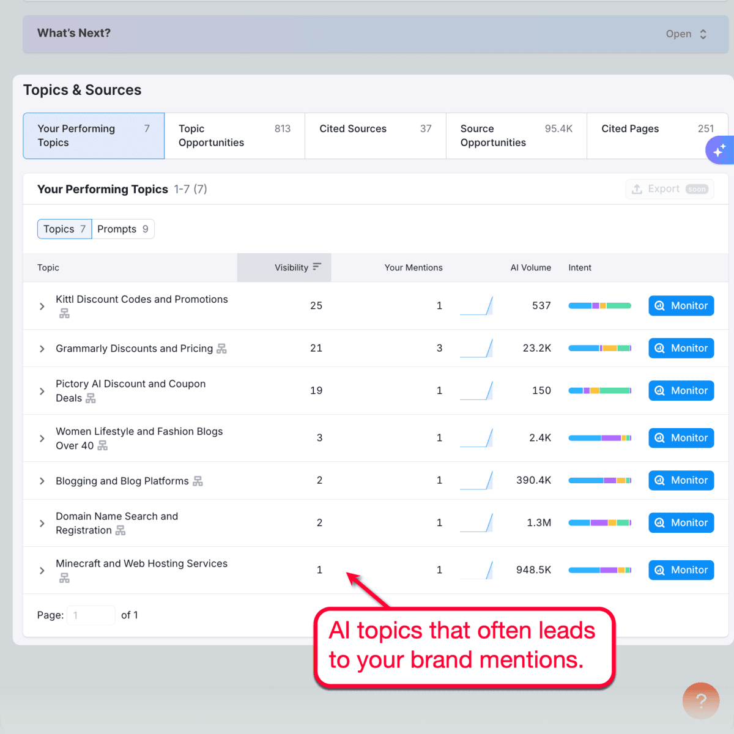Click the Visibility sort icon in column header

tap(316, 267)
